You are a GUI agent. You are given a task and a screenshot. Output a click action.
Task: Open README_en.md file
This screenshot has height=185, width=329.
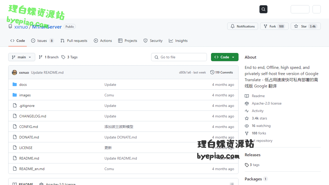[x=32, y=169]
